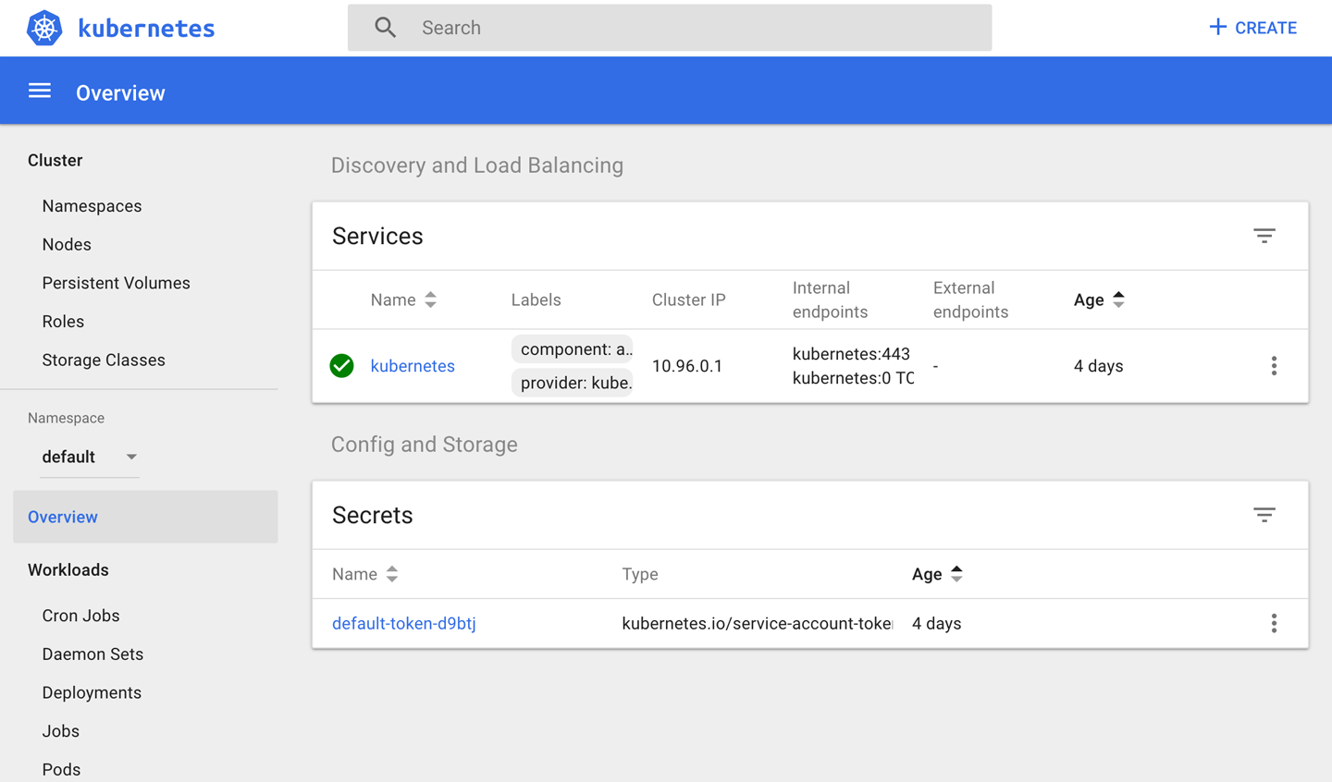The image size is (1332, 782).
Task: Open the three-dot actions menu for kubernetes service
Action: pyautogui.click(x=1275, y=365)
